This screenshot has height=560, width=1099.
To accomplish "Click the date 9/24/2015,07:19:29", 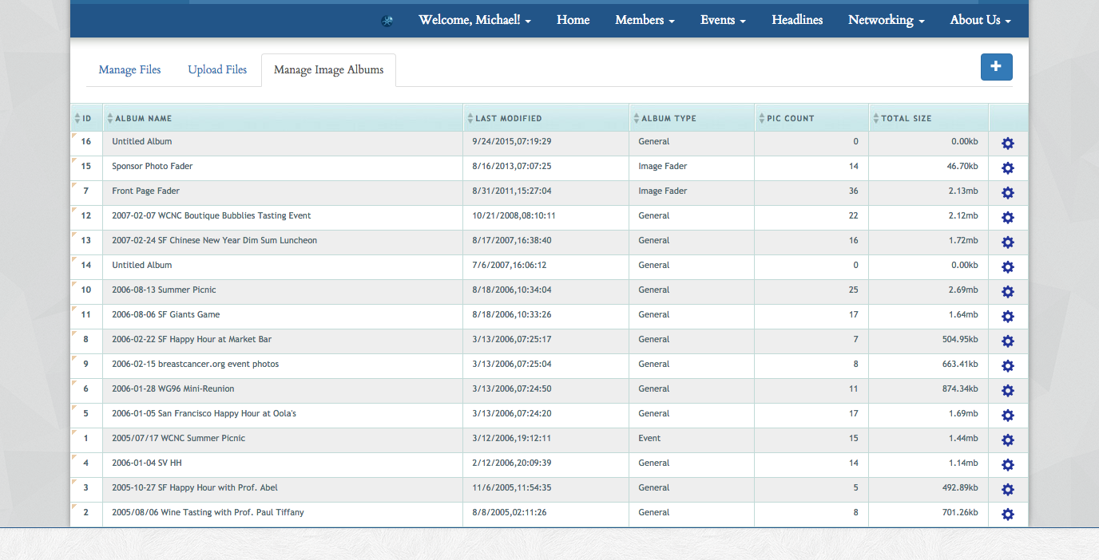I will click(512, 141).
